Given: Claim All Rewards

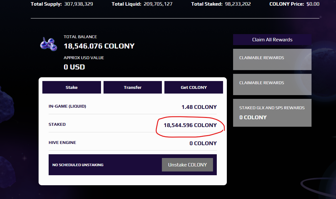Looking at the screenshot, I should coord(272,39).
